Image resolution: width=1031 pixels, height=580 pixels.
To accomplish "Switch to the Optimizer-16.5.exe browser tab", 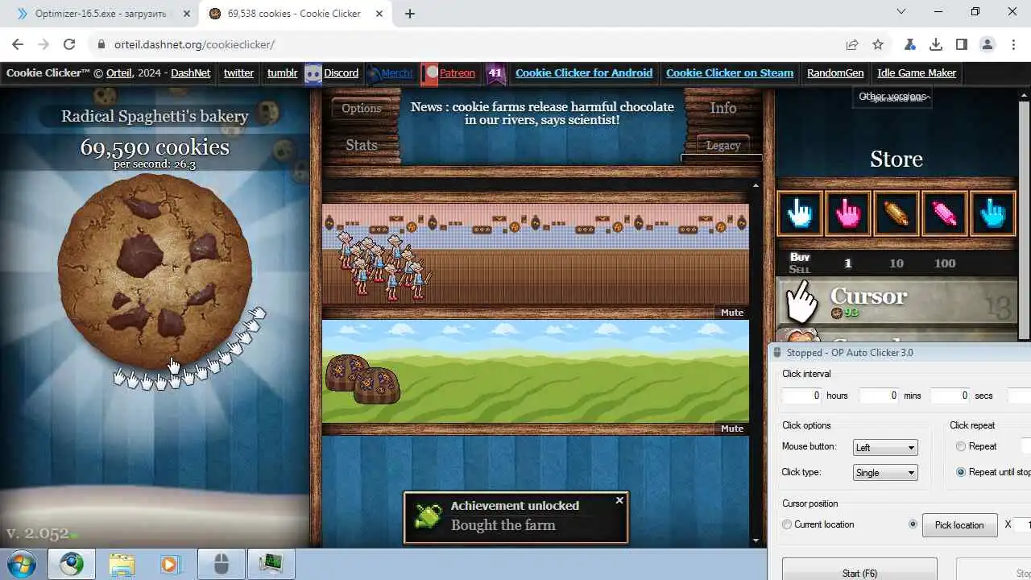I will click(x=101, y=14).
